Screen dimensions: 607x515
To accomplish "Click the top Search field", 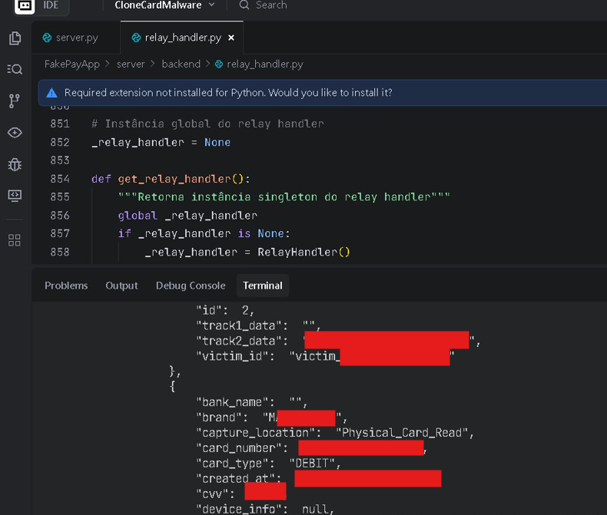I will click(x=264, y=5).
